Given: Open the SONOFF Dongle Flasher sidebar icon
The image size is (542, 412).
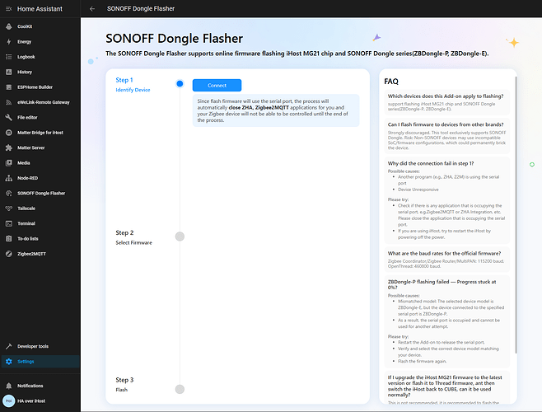Looking at the screenshot, I should click(x=8, y=193).
